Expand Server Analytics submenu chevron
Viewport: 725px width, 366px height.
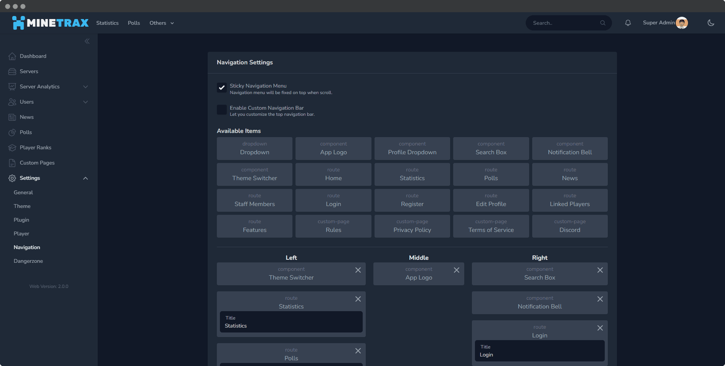click(x=86, y=87)
